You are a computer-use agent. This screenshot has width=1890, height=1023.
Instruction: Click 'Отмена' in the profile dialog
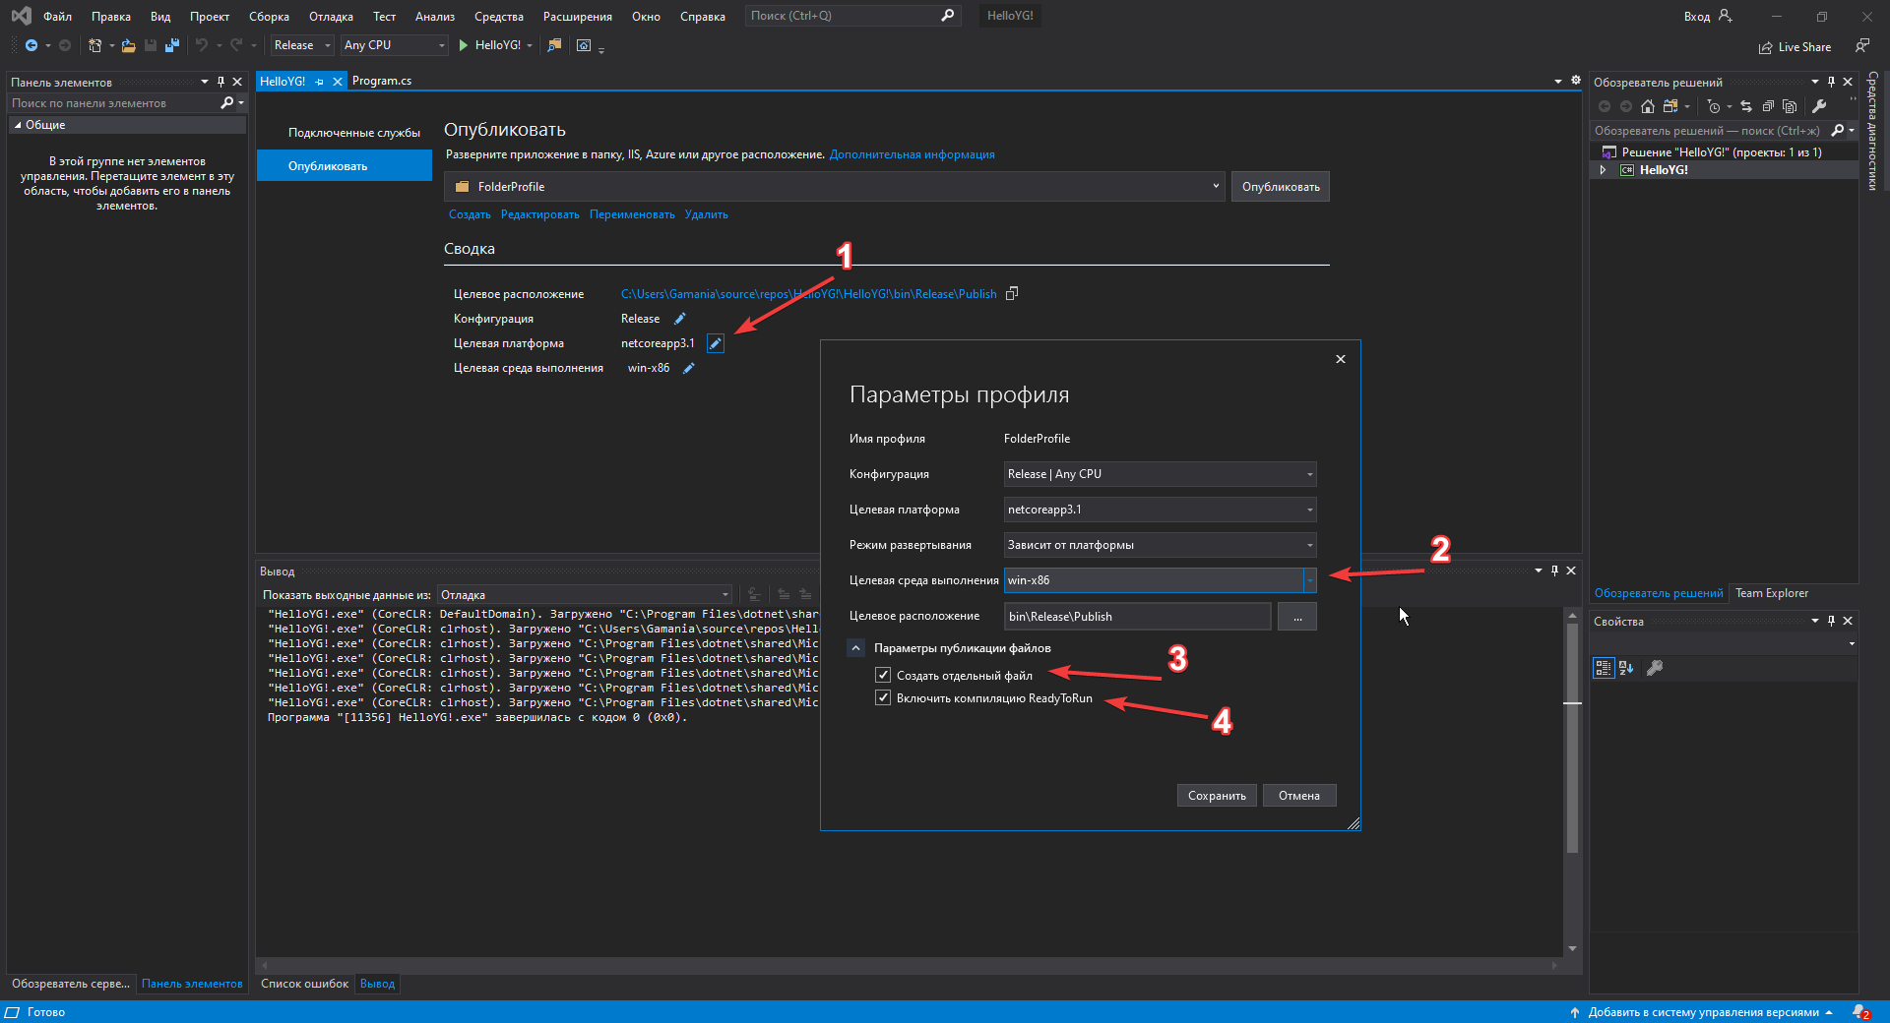tap(1299, 796)
